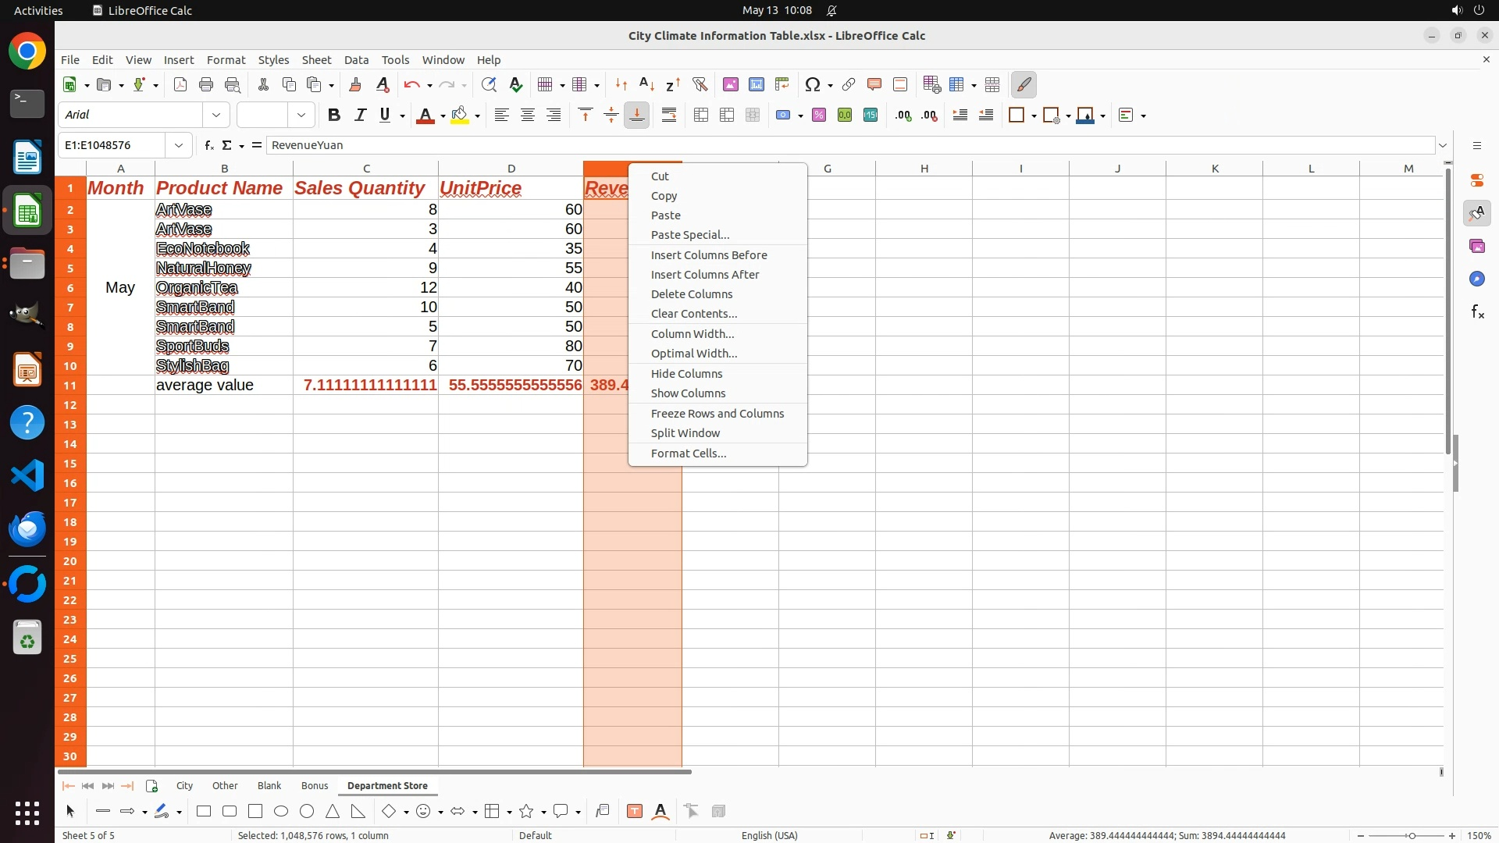The height and width of the screenshot is (843, 1499).
Task: Click the Insert Chart icon
Action: (756, 84)
